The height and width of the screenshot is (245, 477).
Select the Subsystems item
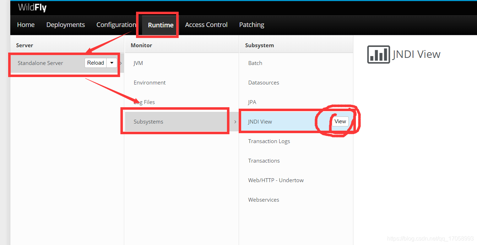(x=181, y=121)
